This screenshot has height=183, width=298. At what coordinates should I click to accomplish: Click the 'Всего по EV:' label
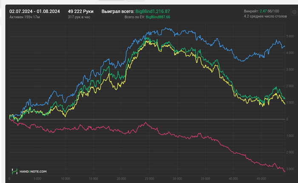[x=135, y=17]
